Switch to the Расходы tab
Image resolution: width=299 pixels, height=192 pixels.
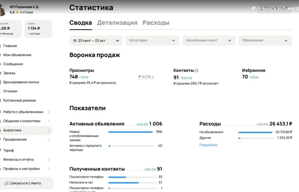pyautogui.click(x=156, y=23)
